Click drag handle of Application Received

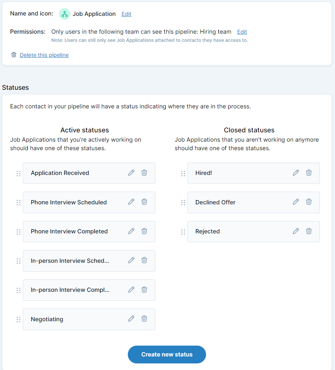(18, 173)
